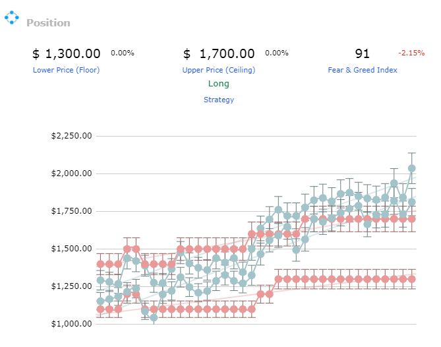Viewport: 441px width, 347px height.
Task: Click the $1,500.00 axis label
Action: (71, 249)
